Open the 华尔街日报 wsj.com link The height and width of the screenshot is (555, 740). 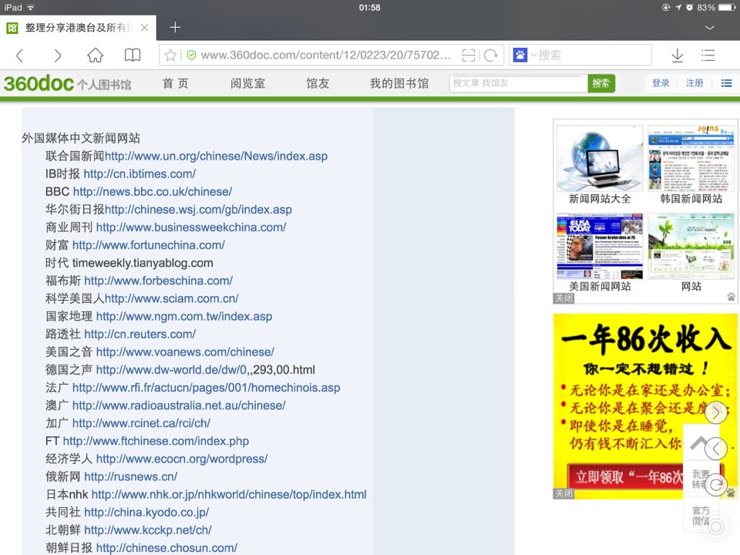coord(198,210)
